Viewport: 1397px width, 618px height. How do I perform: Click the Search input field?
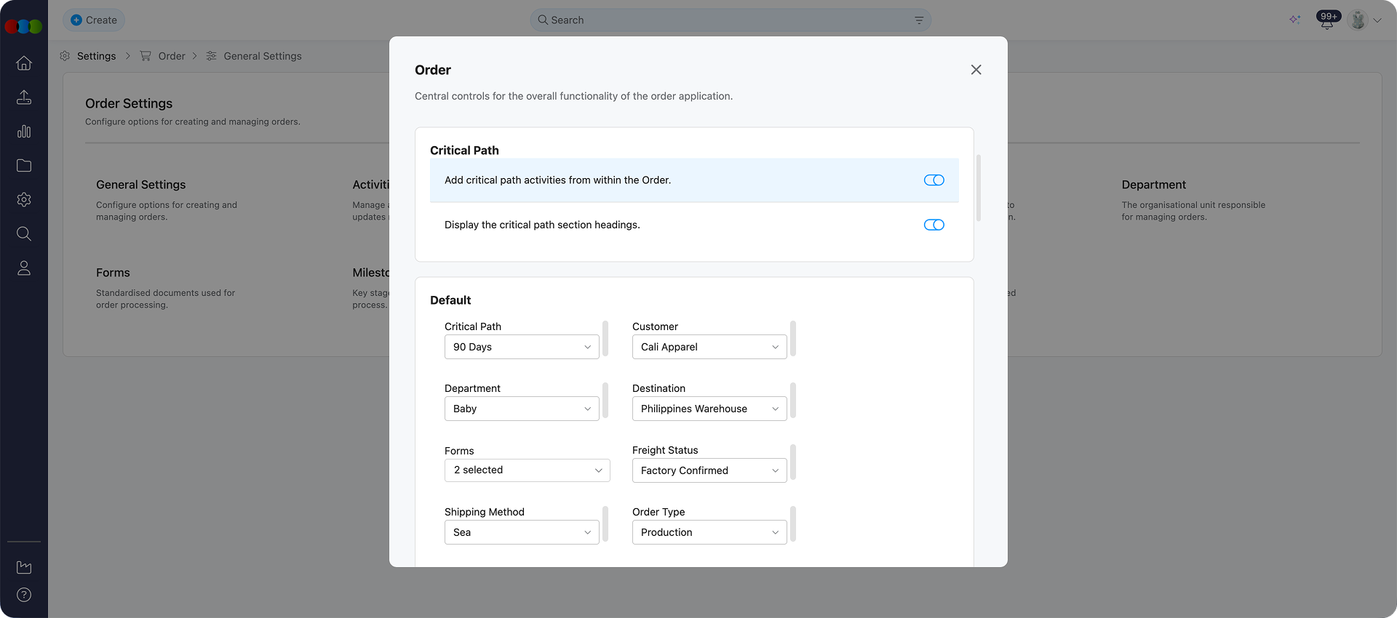pos(728,20)
